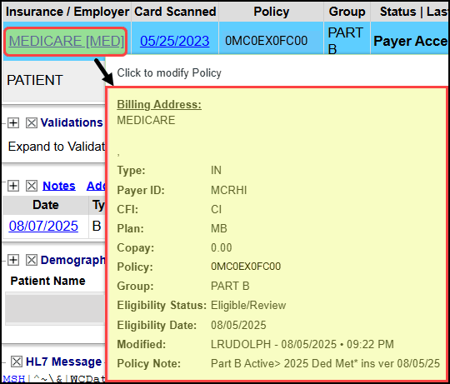Click Click to modify Policy text
Image resolution: width=450 pixels, height=384 pixels.
(x=169, y=72)
